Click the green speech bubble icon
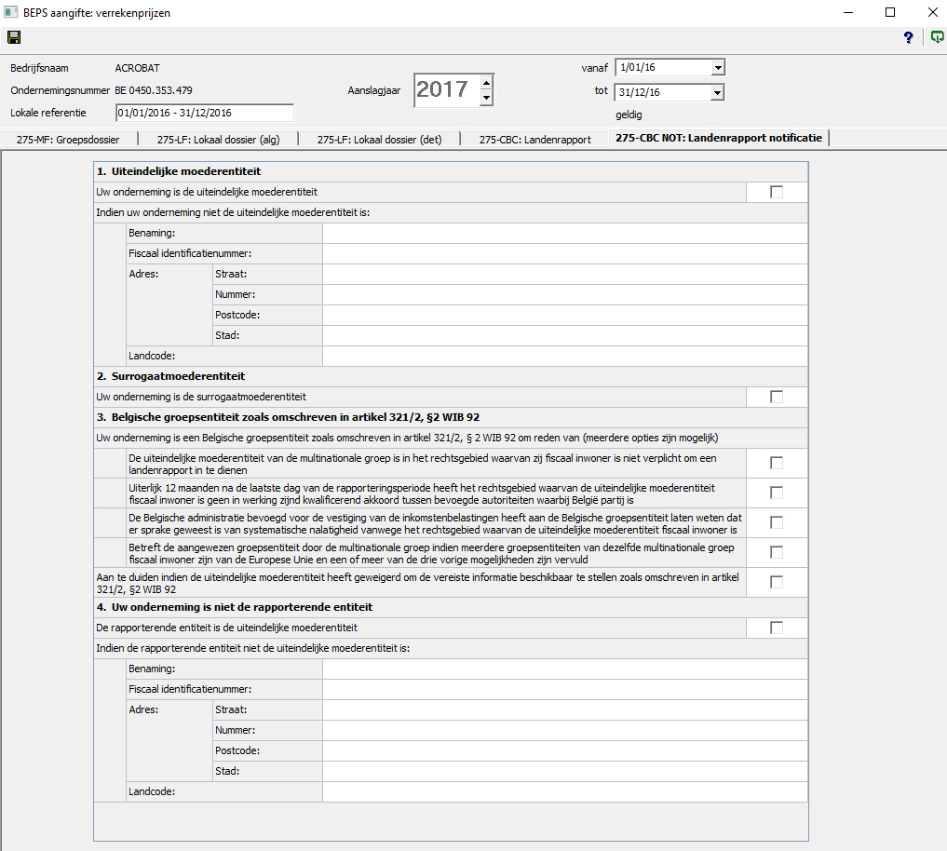The image size is (947, 851). pos(937,37)
